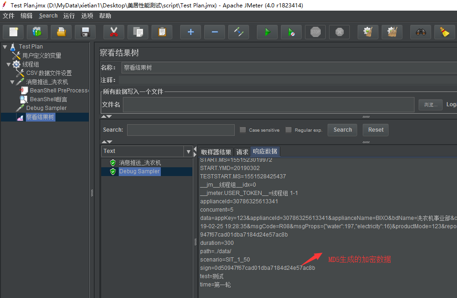The image size is (457, 298).
Task: Click the 名称 field containing 察看结果树
Action: click(289, 68)
